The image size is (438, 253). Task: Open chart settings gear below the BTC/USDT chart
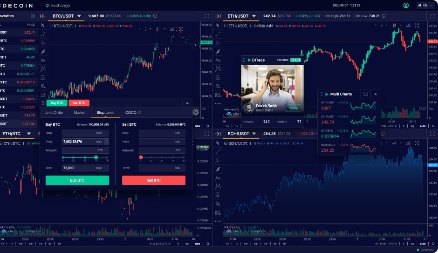(x=207, y=126)
